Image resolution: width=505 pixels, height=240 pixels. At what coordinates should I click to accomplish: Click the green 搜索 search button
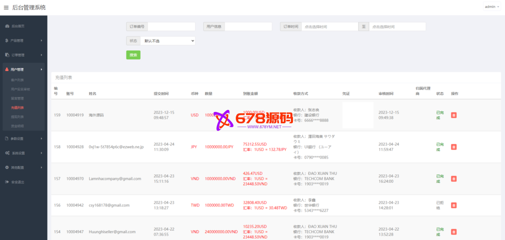click(133, 55)
